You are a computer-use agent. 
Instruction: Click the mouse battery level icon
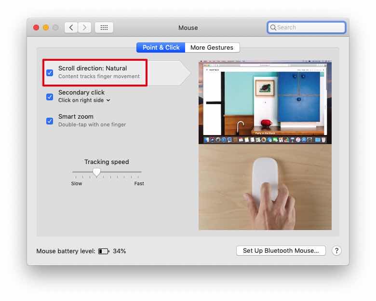104,251
